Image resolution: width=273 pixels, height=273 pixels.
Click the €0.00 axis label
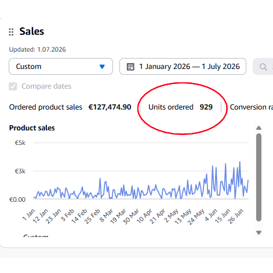(x=17, y=199)
